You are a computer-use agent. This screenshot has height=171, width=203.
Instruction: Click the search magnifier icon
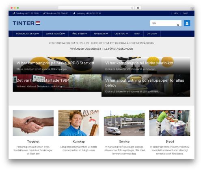178,25
